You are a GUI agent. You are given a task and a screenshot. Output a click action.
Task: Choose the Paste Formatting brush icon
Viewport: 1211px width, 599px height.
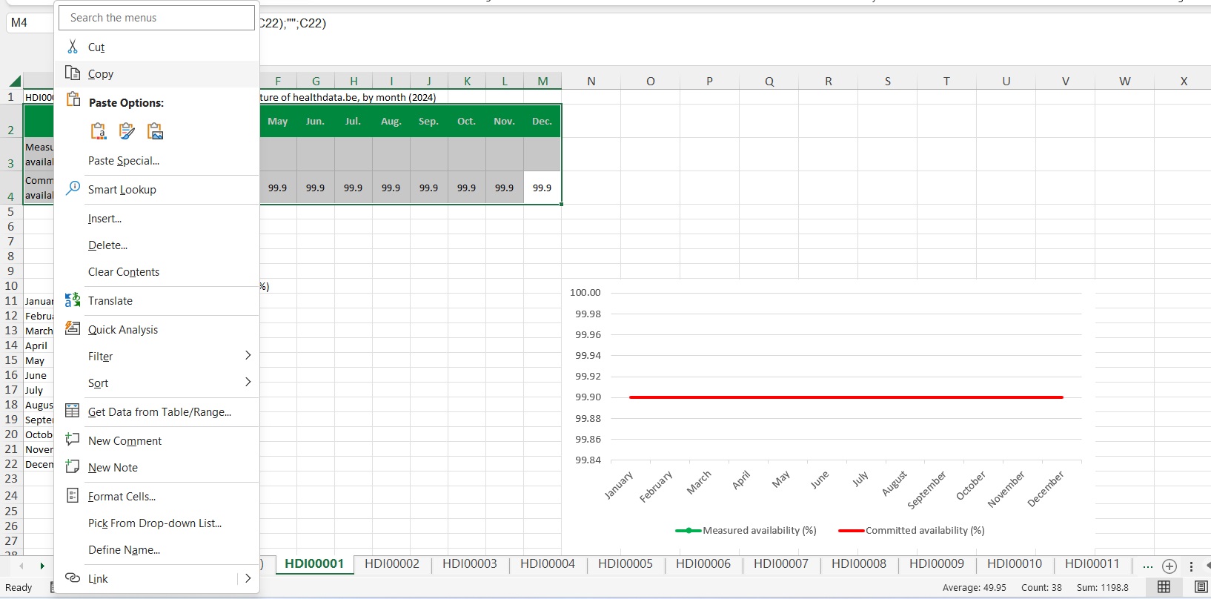tap(127, 131)
